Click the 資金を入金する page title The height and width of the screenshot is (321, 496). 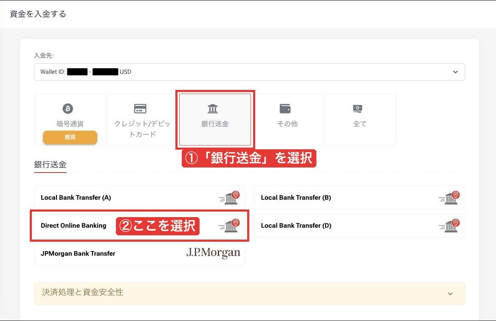pyautogui.click(x=38, y=14)
